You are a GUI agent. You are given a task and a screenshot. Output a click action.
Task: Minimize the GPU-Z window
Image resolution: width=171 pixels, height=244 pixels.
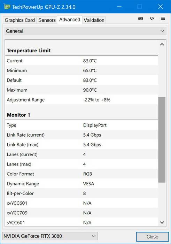coord(119,7)
